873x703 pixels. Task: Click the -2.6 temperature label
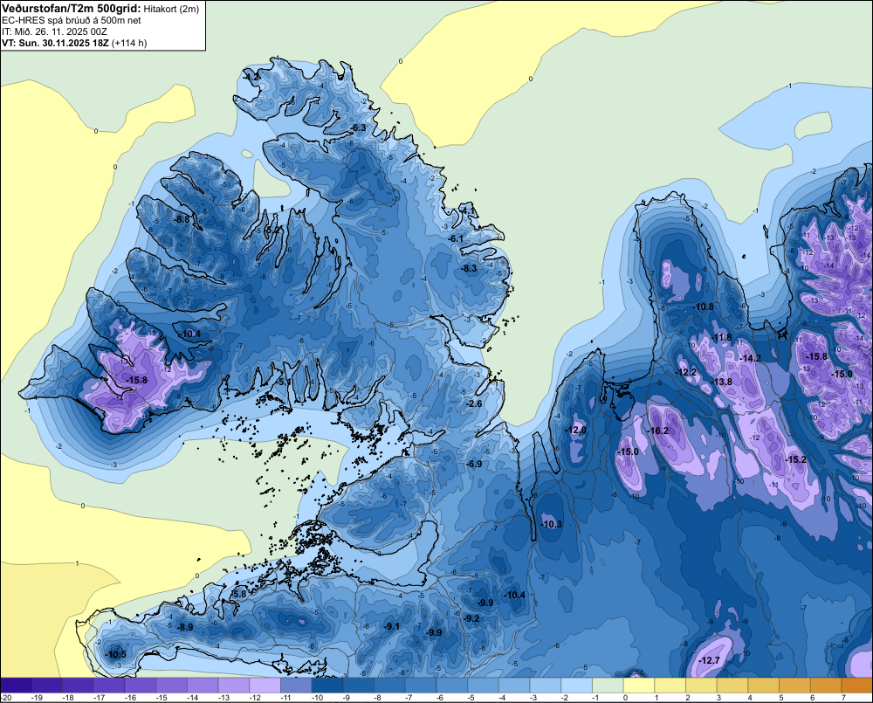(x=474, y=403)
